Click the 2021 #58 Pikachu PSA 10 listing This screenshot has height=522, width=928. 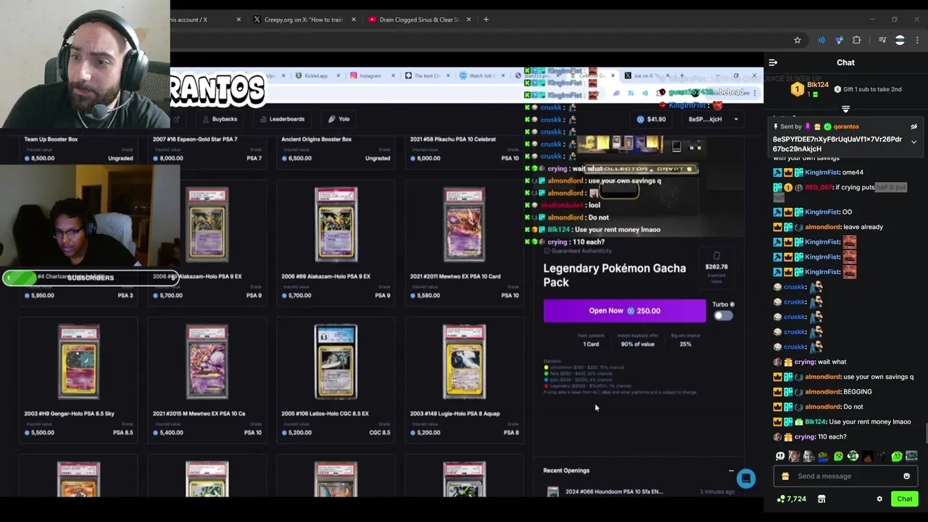coord(464,148)
